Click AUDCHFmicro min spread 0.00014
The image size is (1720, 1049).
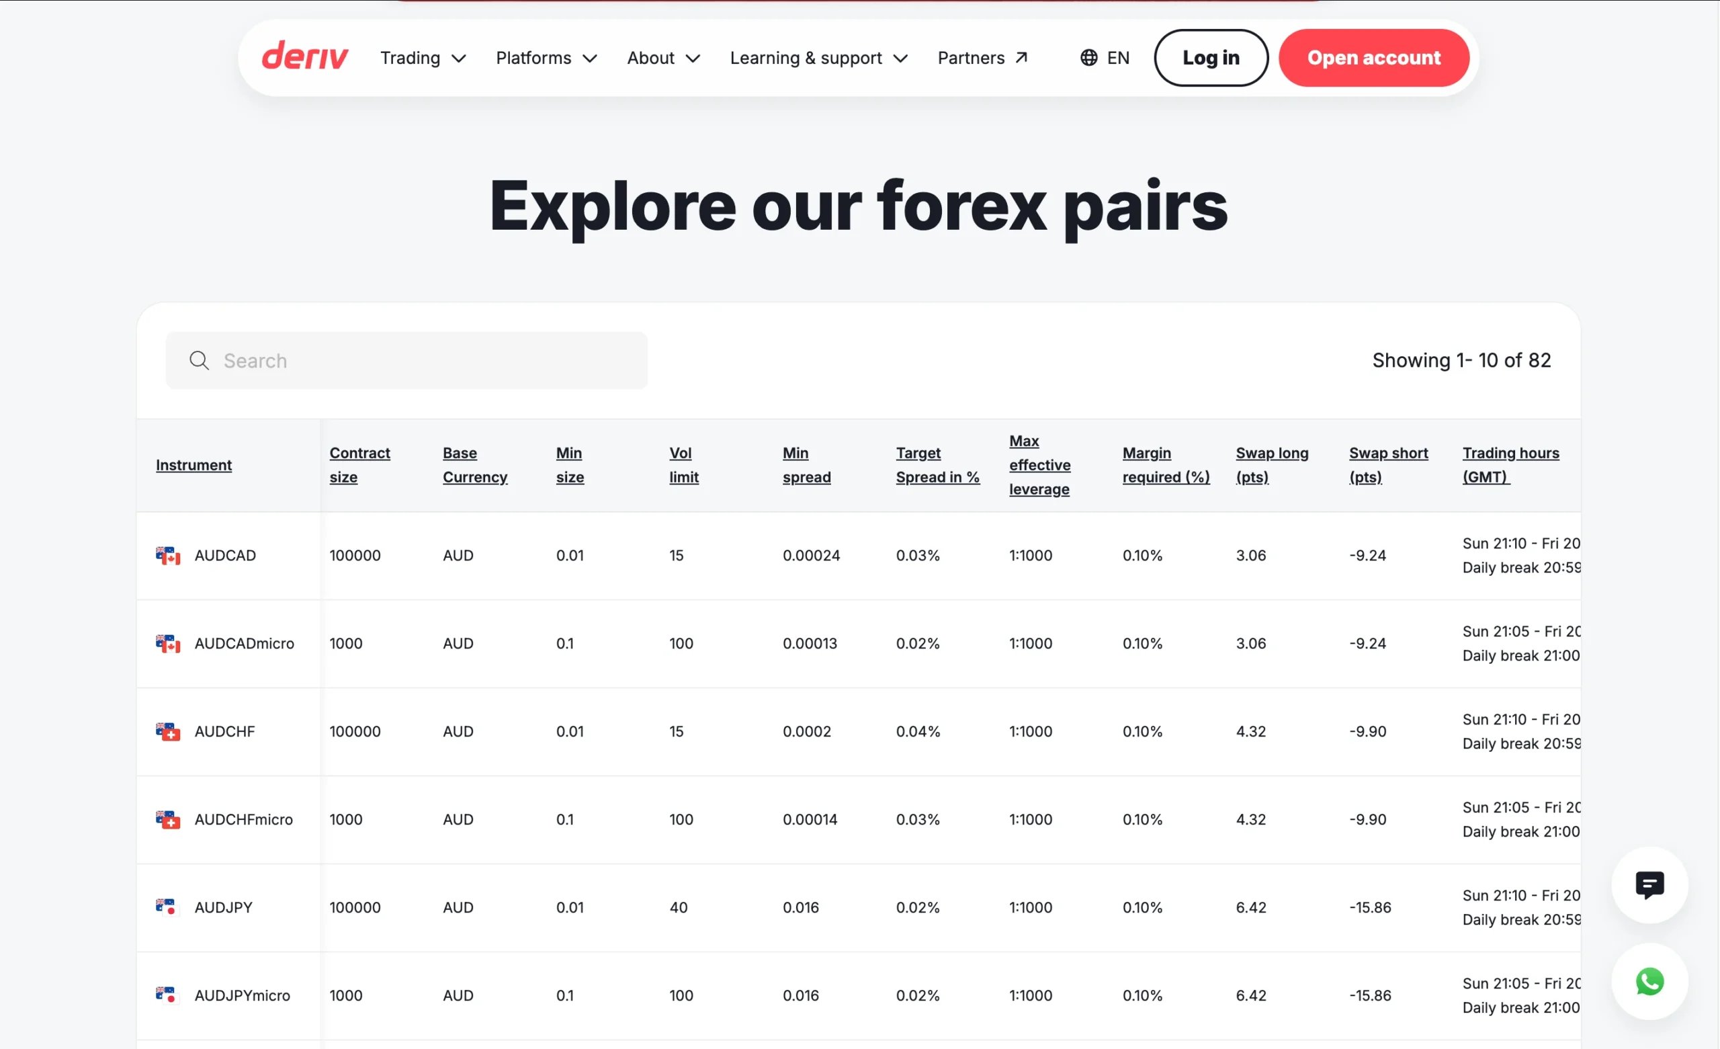[x=810, y=819]
